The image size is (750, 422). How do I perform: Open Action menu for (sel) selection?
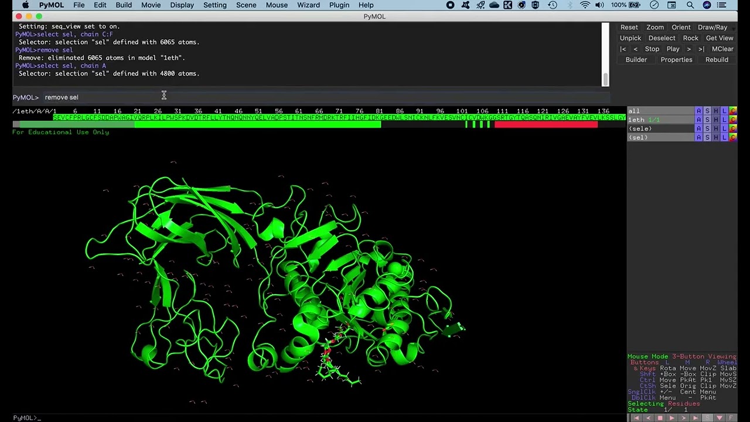point(698,137)
